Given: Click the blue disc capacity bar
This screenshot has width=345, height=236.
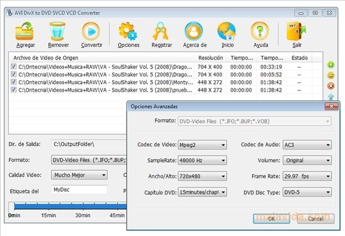Looking at the screenshot, I should point(70,206).
